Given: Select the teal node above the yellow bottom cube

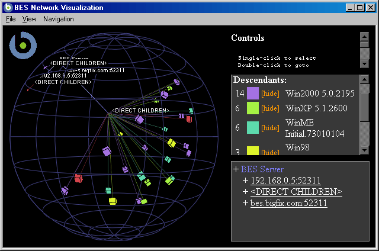Looking at the screenshot, I should [108, 191].
